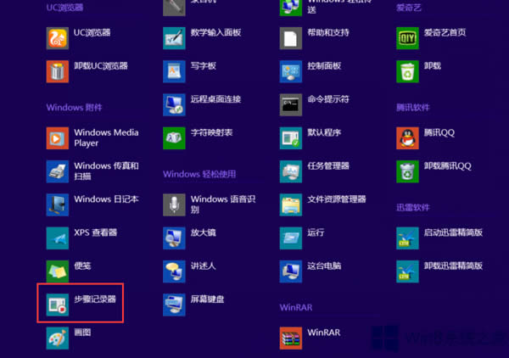Click the 卸载 icon under 爱奇艺
The height and width of the screenshot is (358, 509).
point(408,71)
